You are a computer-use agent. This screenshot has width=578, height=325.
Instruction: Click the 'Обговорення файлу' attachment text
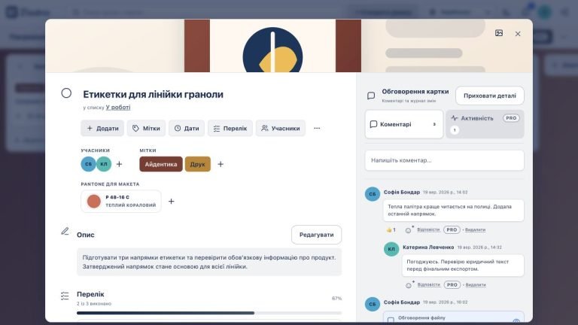421,317
